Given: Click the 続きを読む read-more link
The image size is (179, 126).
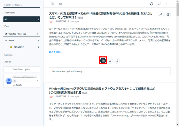Looking at the screenshot, I should click(56, 52).
